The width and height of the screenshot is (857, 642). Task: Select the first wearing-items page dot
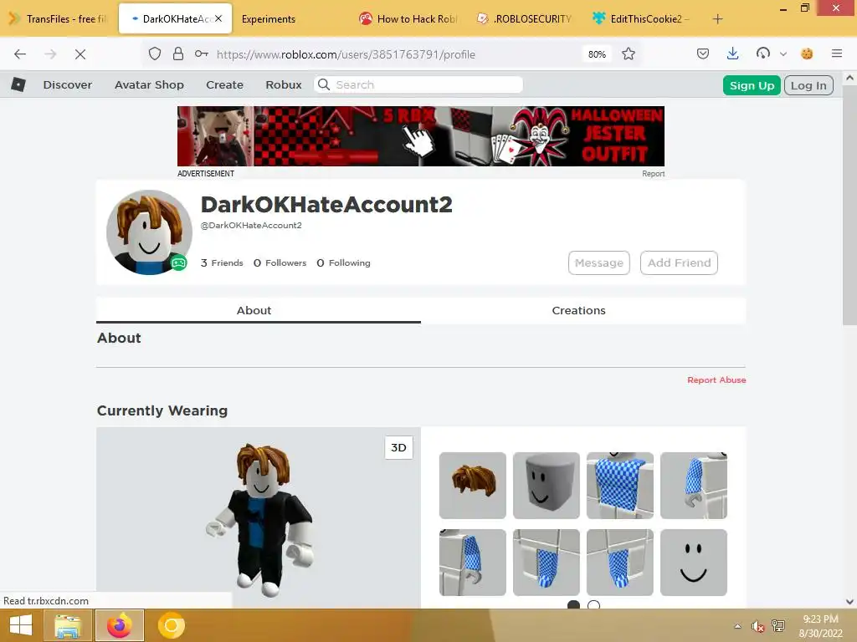pyautogui.click(x=573, y=605)
